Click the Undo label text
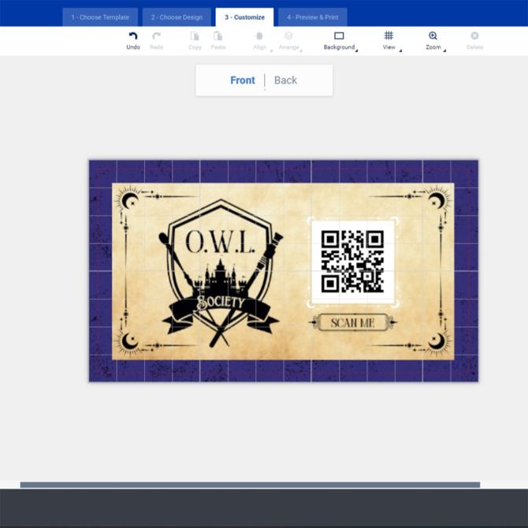 click(133, 47)
